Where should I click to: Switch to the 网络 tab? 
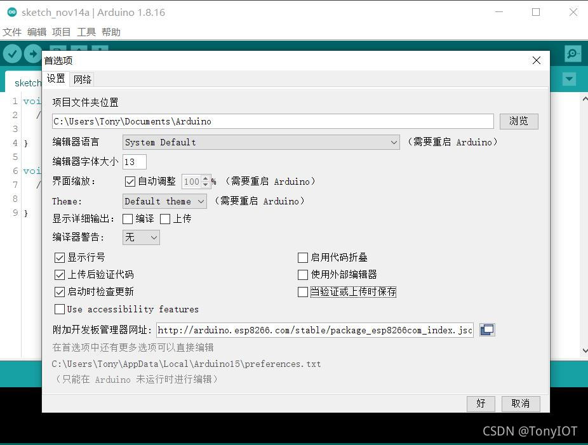[82, 79]
